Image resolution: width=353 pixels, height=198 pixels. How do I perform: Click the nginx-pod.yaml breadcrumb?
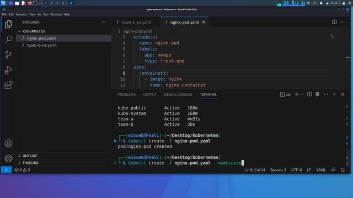138,31
